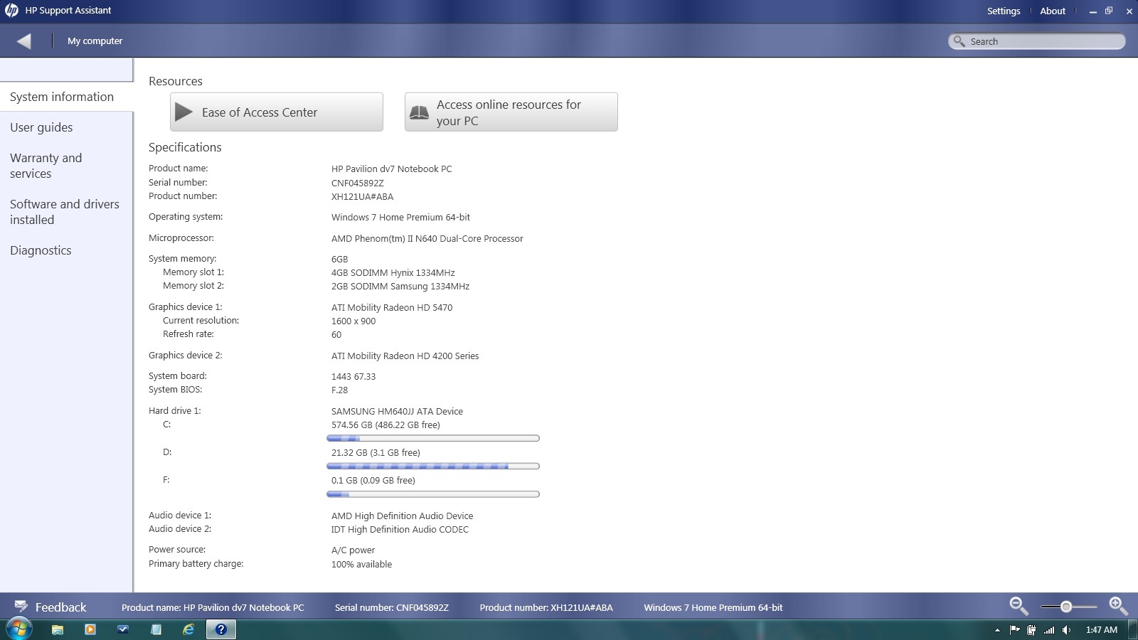The width and height of the screenshot is (1138, 640).
Task: Click the zoom slider handle
Action: click(1066, 607)
